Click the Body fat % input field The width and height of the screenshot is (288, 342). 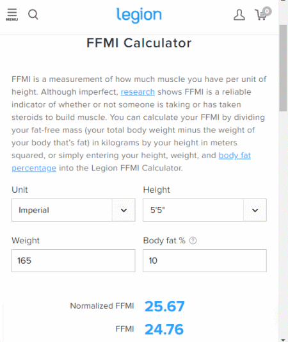click(x=205, y=261)
